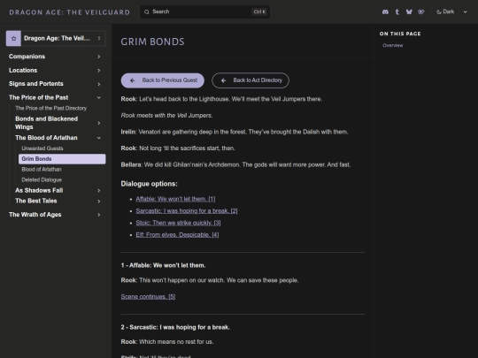The width and height of the screenshot is (478, 358).
Task: Select Grim Bonds in sidebar
Action: (62, 159)
